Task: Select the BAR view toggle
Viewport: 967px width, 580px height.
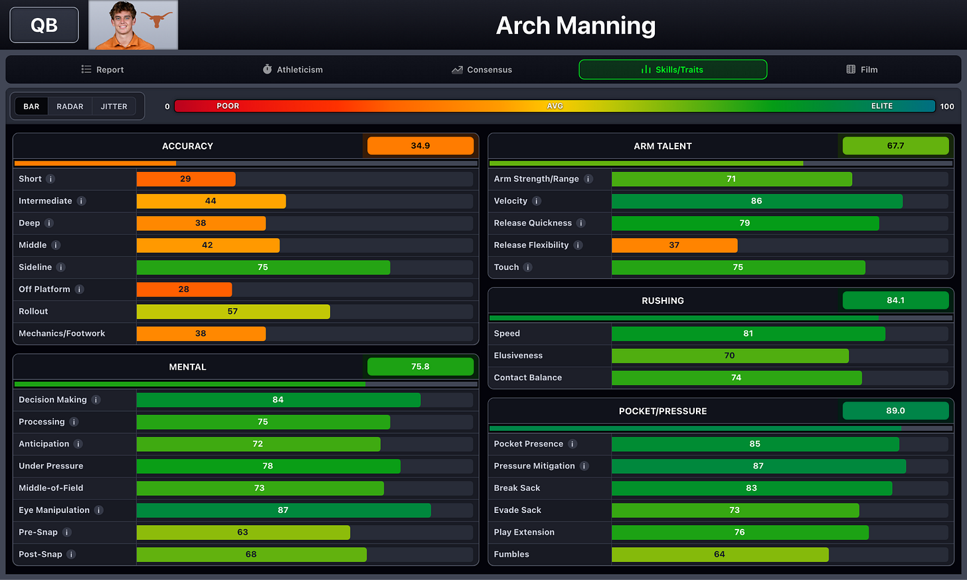Action: point(31,106)
